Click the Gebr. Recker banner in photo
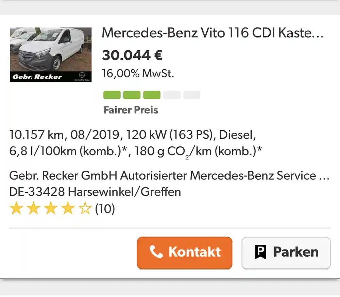The height and width of the screenshot is (297, 340). coord(37,77)
